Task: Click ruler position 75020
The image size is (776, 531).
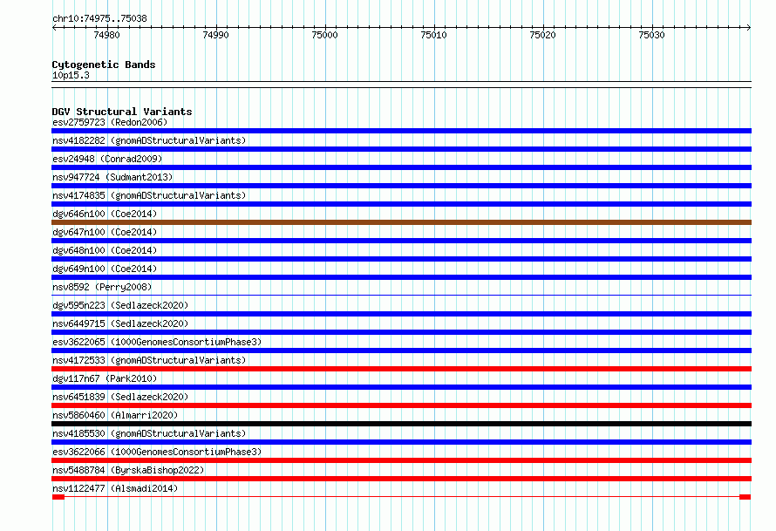Action: [542, 35]
